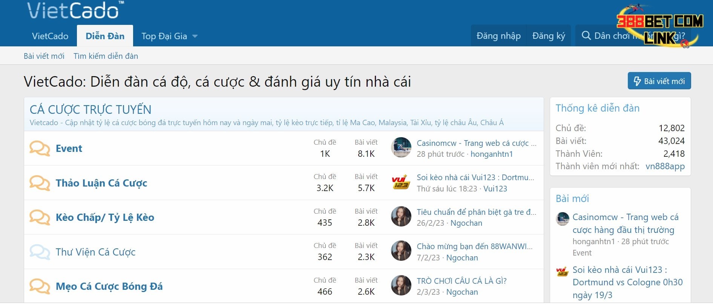This screenshot has width=713, height=306.
Task: Click the 43,024 Bài viết count
Action: coord(672,141)
